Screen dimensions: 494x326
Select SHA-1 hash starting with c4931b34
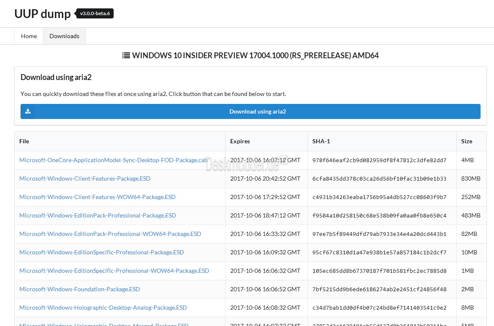[x=380, y=197]
